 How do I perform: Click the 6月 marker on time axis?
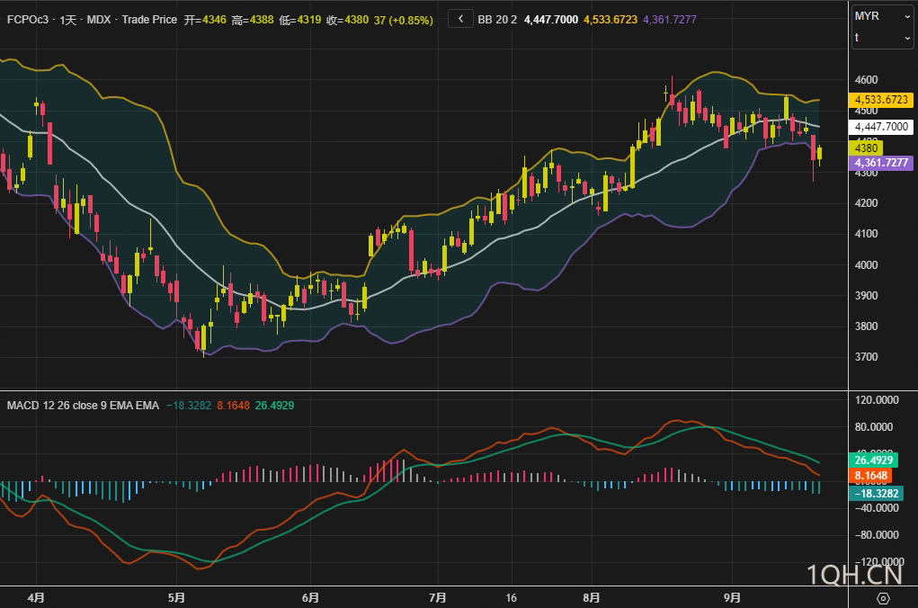pyautogui.click(x=310, y=597)
